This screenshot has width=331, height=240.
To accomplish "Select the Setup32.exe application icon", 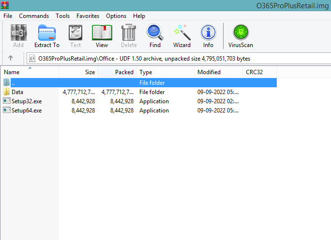I will pyautogui.click(x=7, y=101).
